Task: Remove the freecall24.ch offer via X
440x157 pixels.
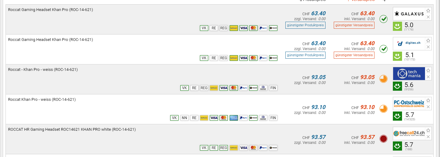Action: tap(428, 137)
